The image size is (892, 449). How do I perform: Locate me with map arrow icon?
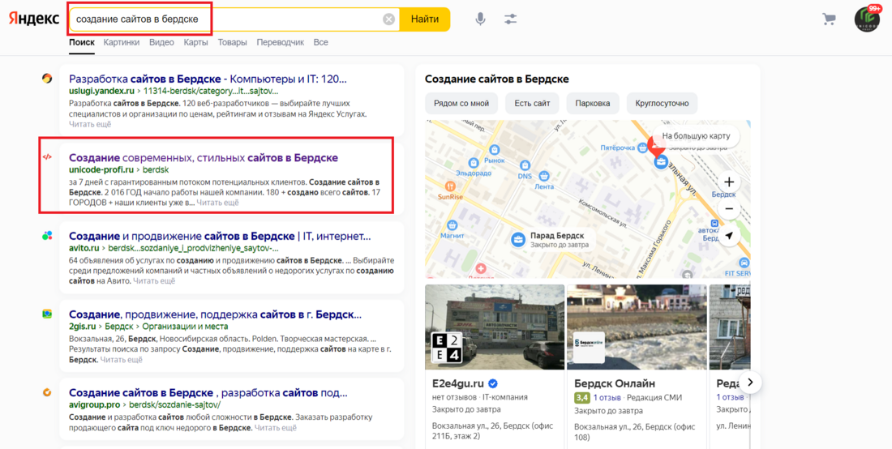tap(729, 236)
